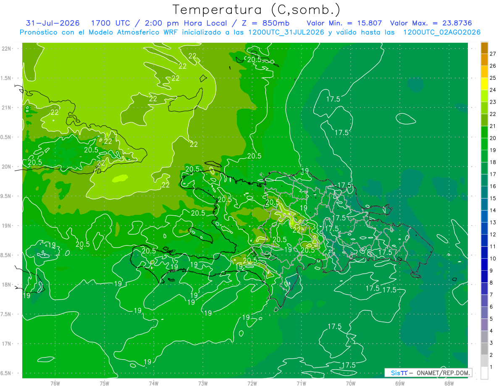Click the '75W' longitude axis label
The image size is (504, 389).
[105, 384]
